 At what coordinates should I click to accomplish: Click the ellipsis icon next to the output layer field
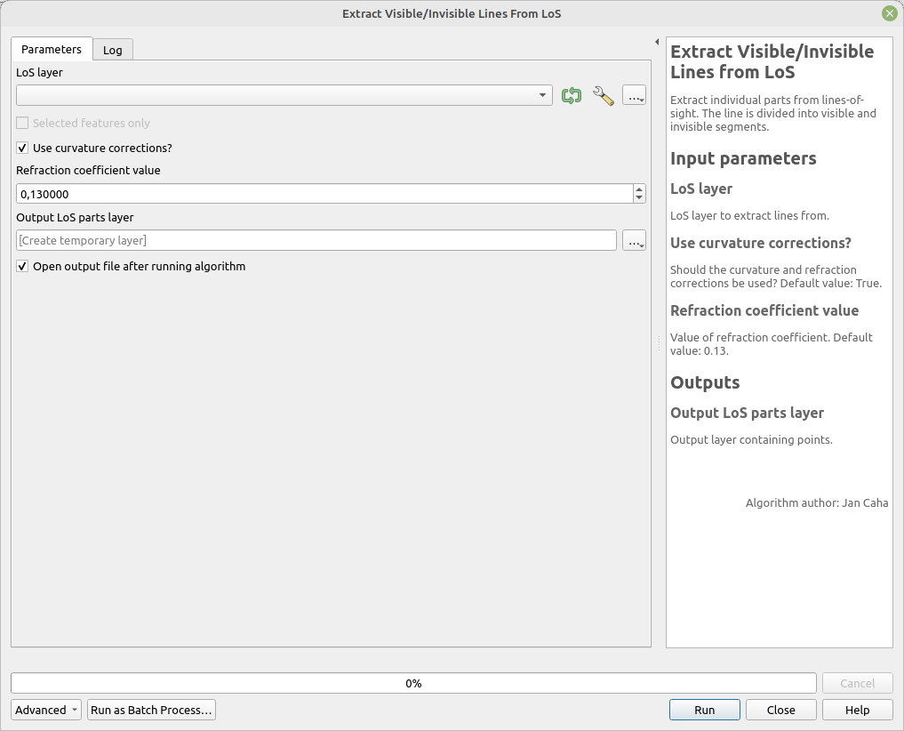(634, 240)
